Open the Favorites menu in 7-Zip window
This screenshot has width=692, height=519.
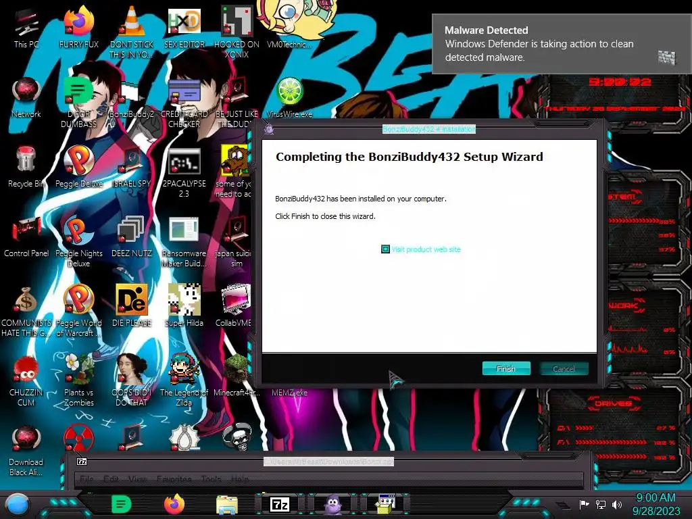(x=174, y=479)
